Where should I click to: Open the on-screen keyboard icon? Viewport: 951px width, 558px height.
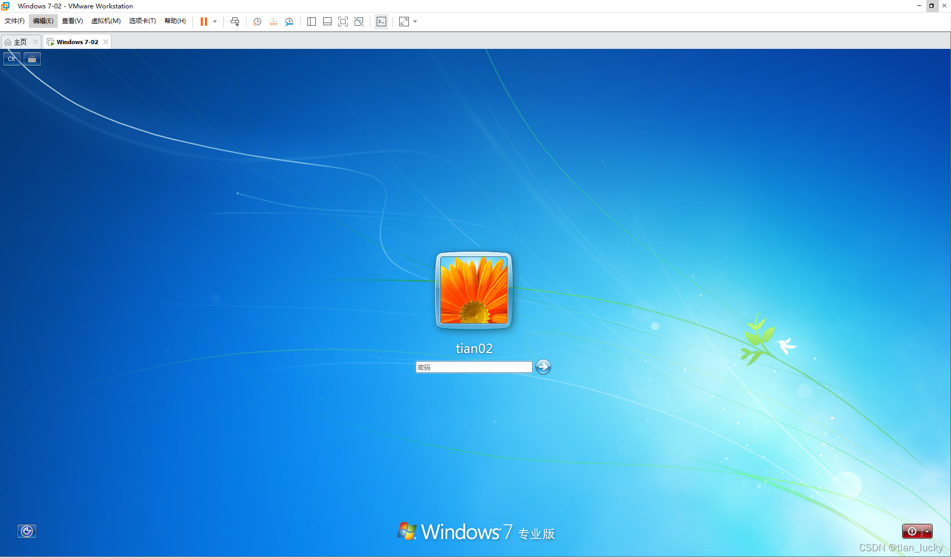pyautogui.click(x=32, y=59)
